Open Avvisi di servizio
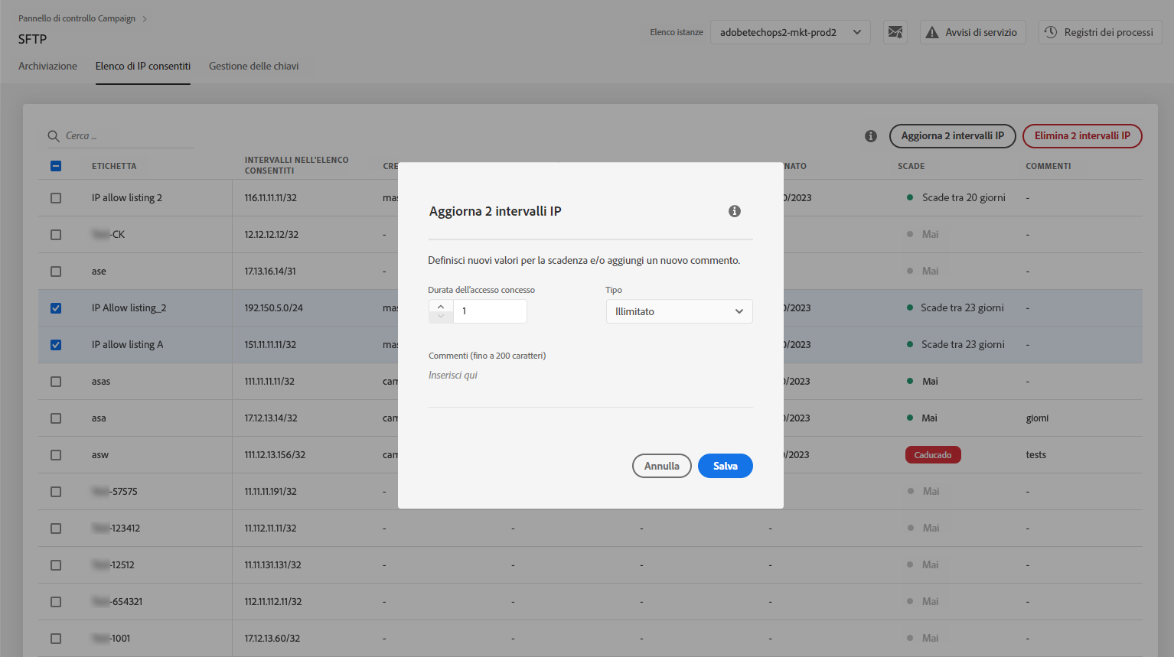The image size is (1174, 657). 973,32
